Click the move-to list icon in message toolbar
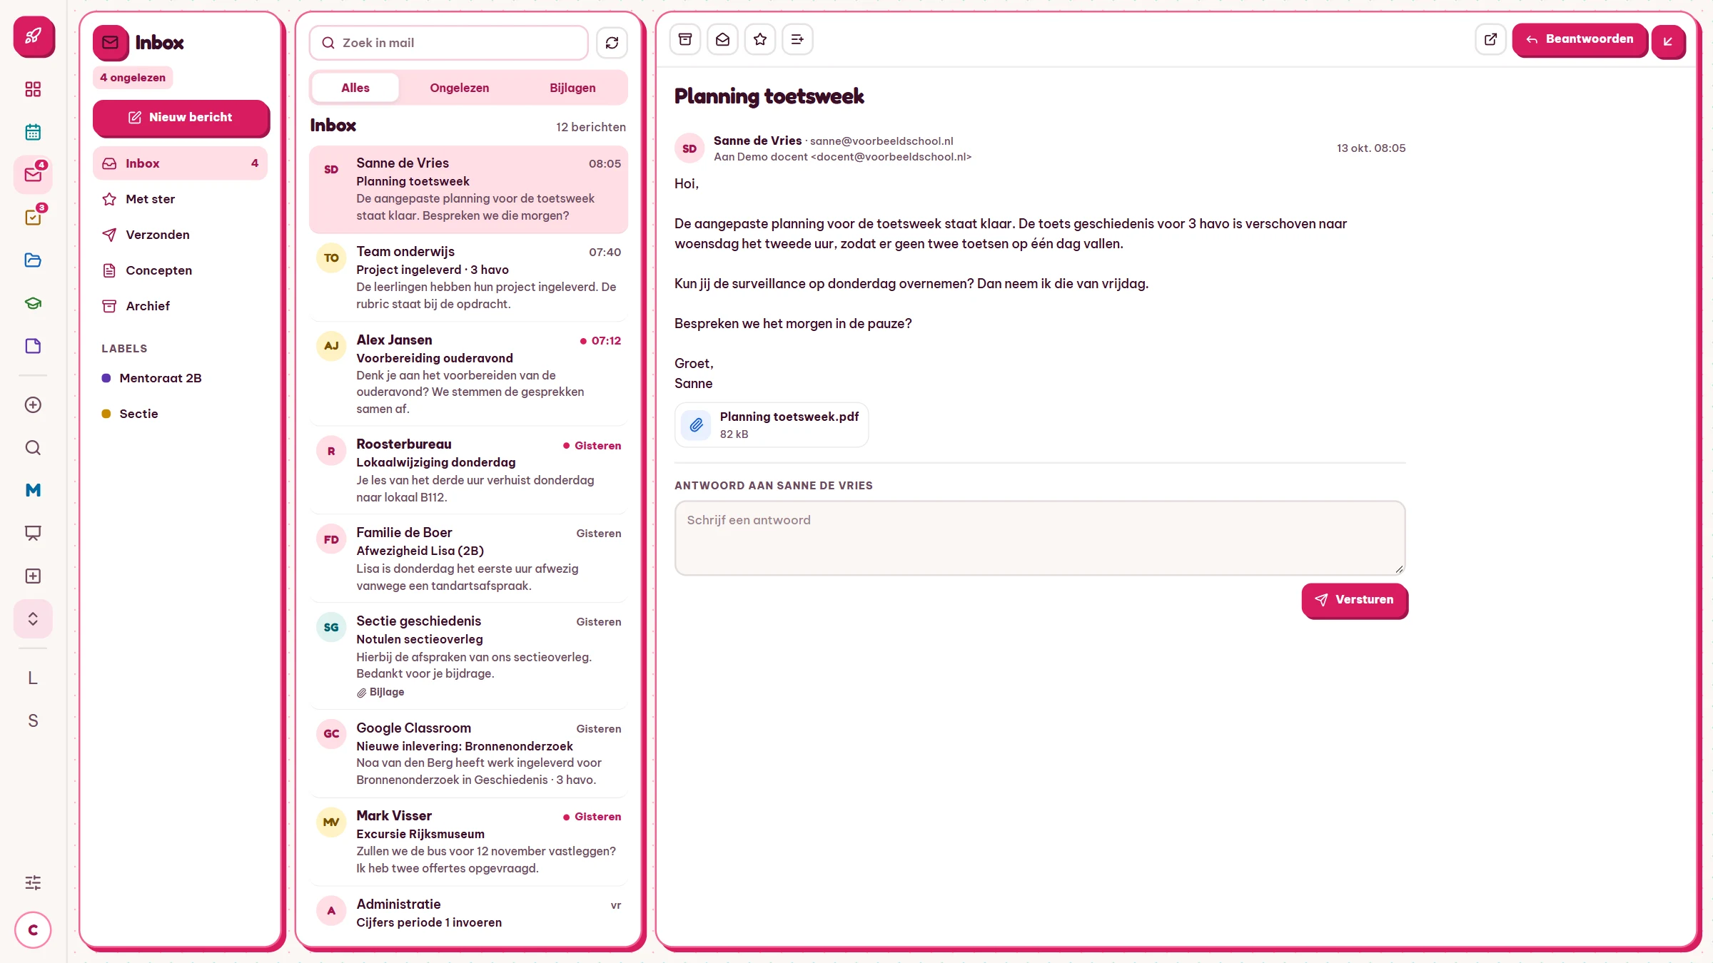Image resolution: width=1713 pixels, height=963 pixels. point(797,39)
